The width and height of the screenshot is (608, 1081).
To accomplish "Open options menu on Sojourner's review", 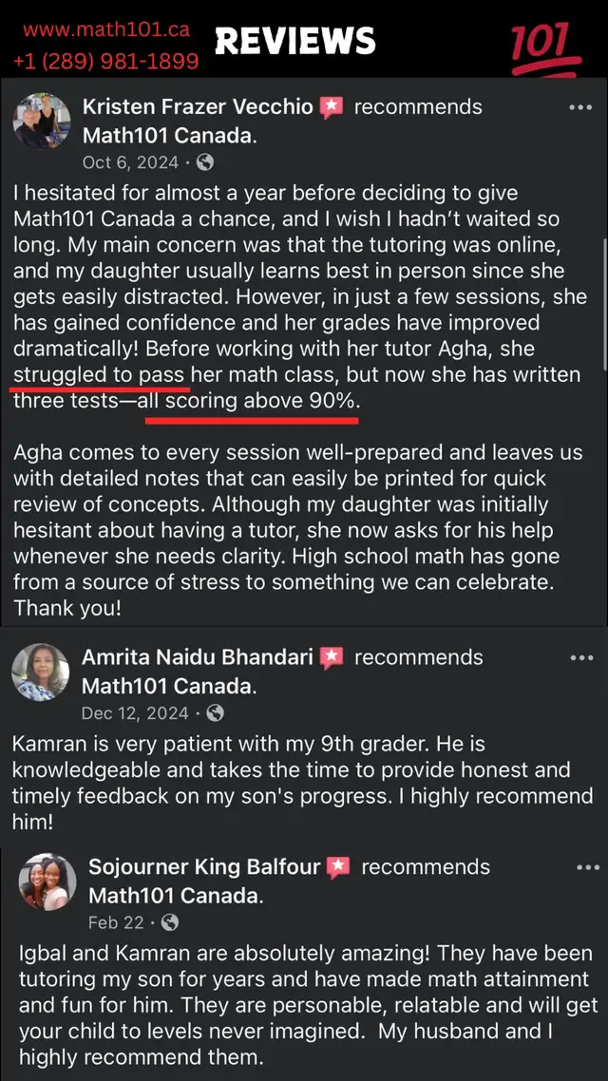I will (x=587, y=866).
